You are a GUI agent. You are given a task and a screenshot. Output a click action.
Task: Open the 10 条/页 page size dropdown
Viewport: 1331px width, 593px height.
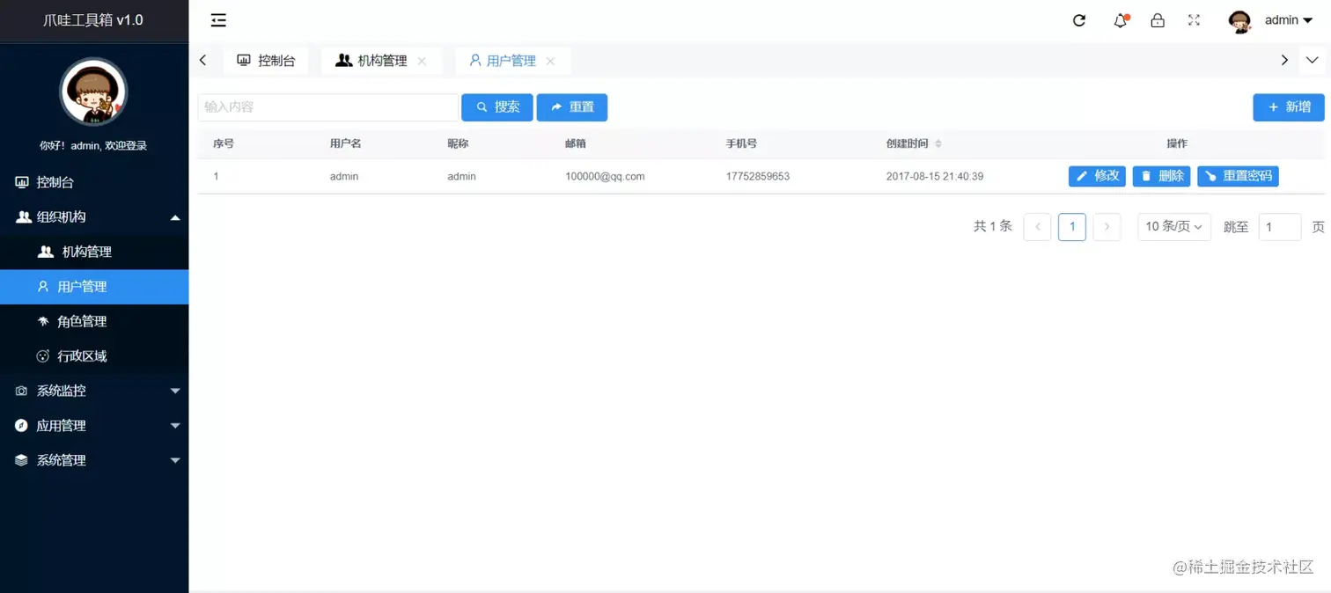(x=1174, y=227)
